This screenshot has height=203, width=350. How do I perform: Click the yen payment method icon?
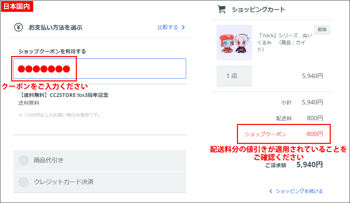[x=18, y=27]
